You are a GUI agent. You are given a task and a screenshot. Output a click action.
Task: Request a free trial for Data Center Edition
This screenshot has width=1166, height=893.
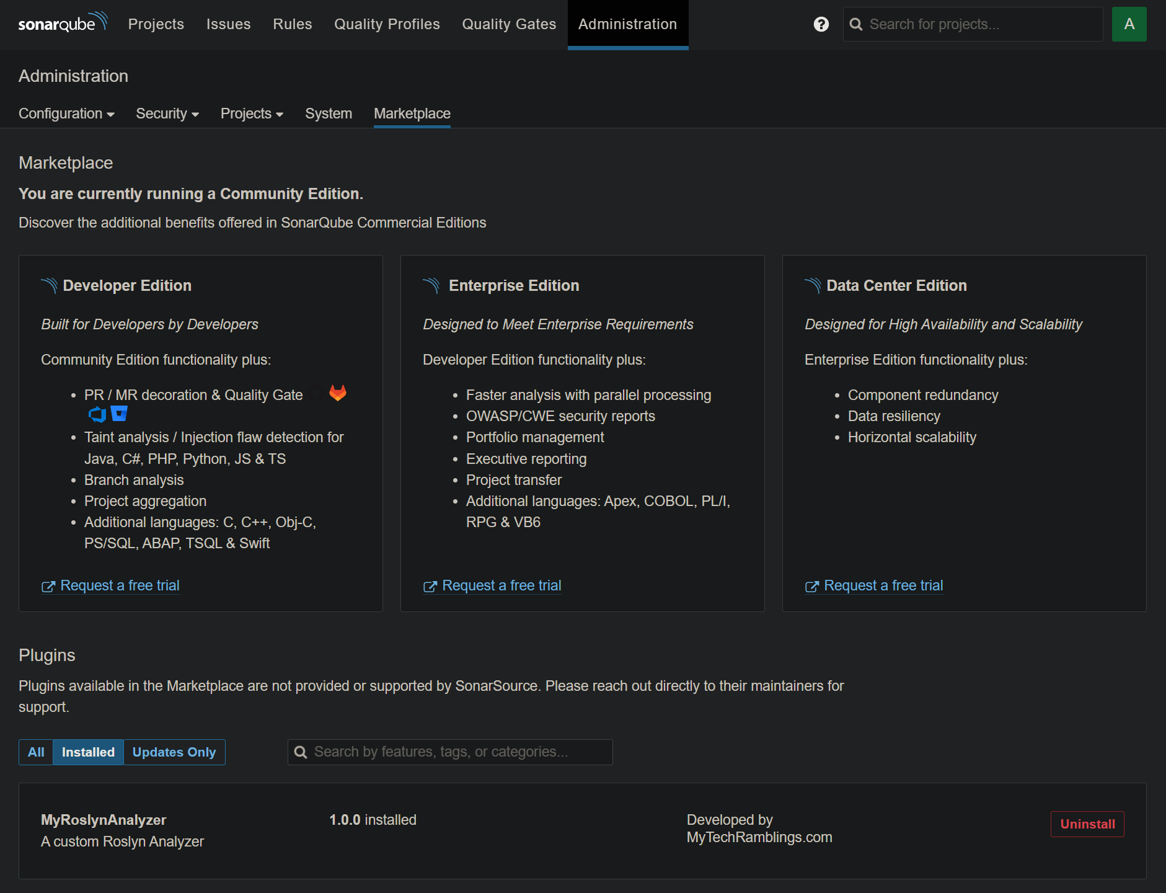click(883, 585)
